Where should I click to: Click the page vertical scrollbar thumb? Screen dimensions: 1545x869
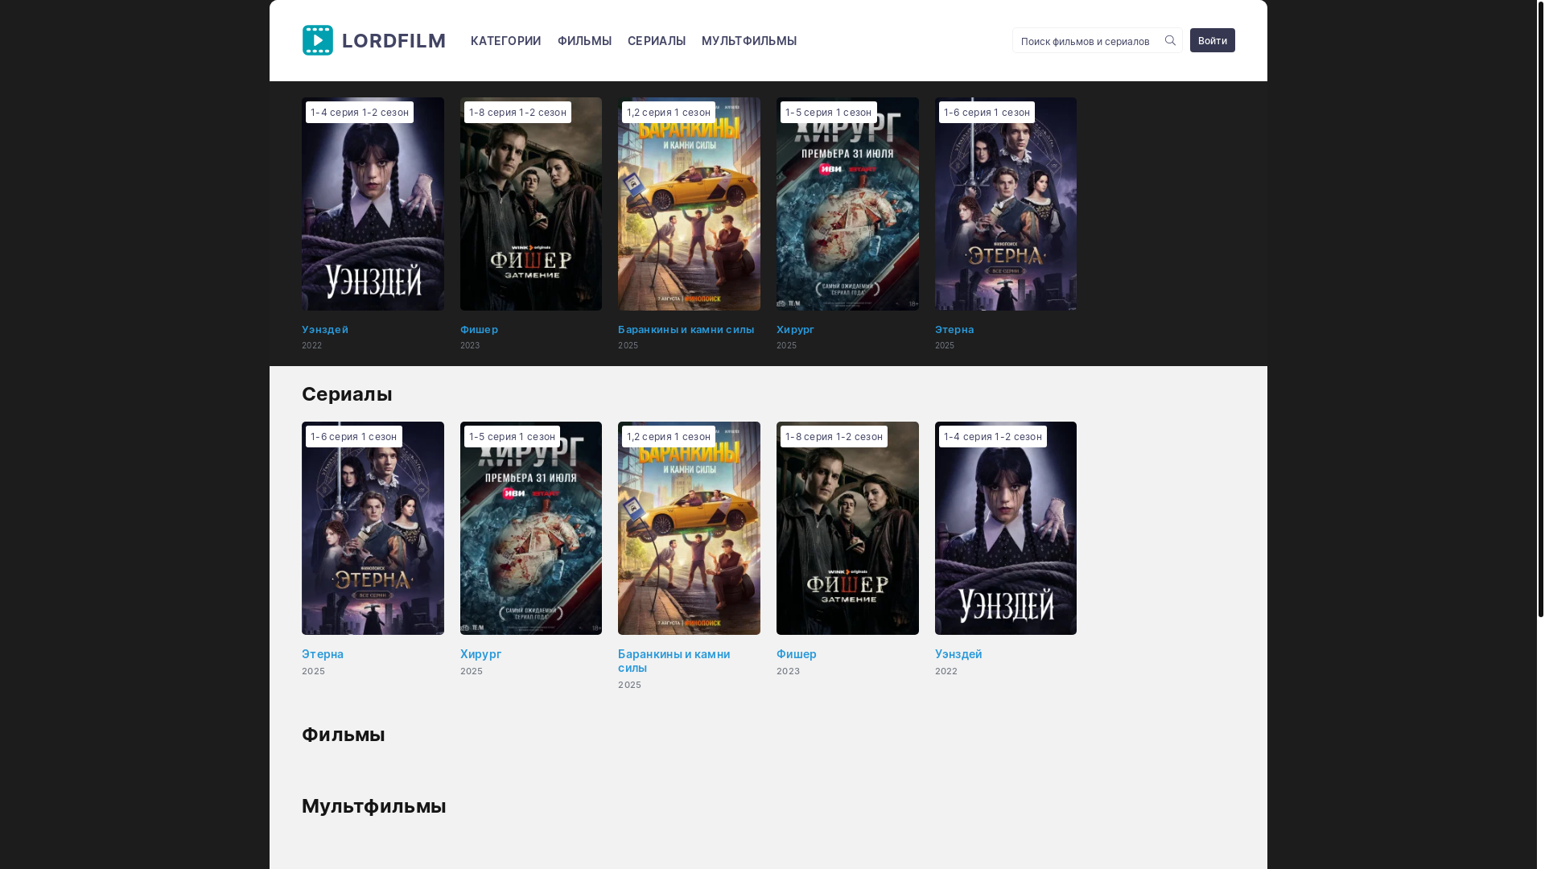coord(1540,308)
